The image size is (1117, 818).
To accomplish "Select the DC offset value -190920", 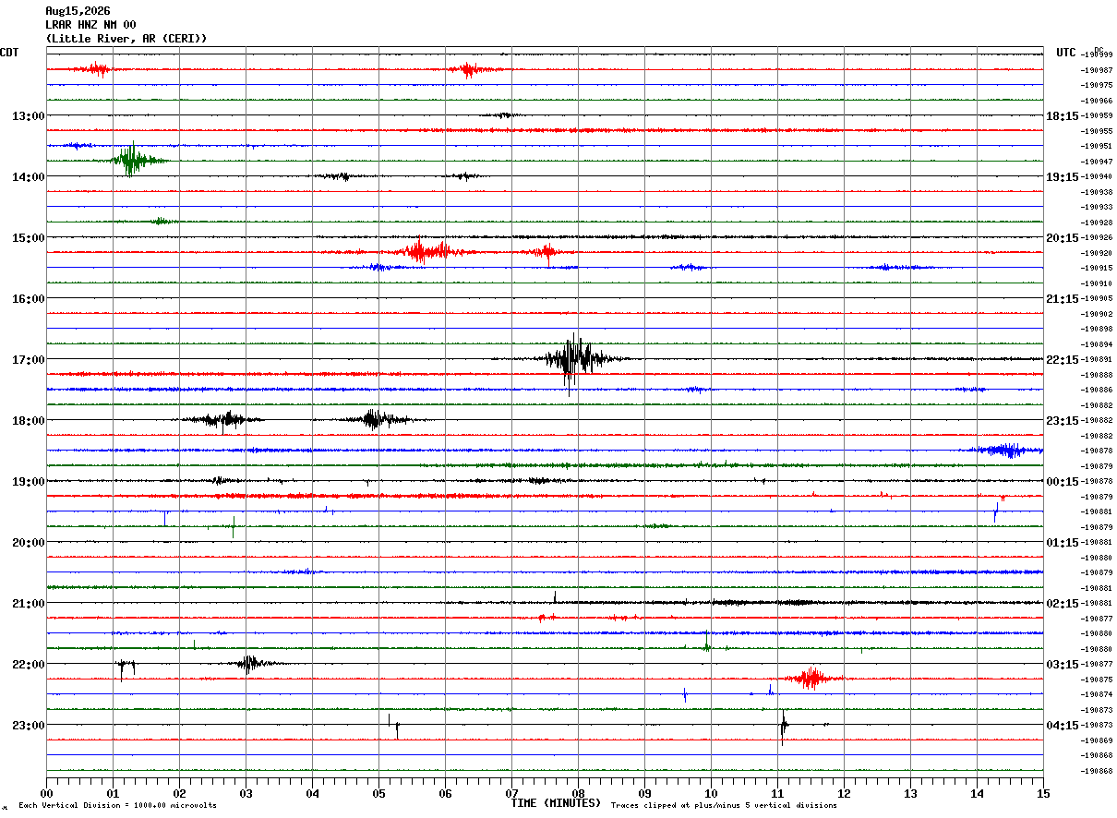I will [x=1096, y=253].
